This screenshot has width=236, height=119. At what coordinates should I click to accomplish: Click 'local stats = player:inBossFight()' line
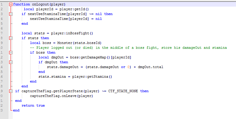tap(57, 33)
